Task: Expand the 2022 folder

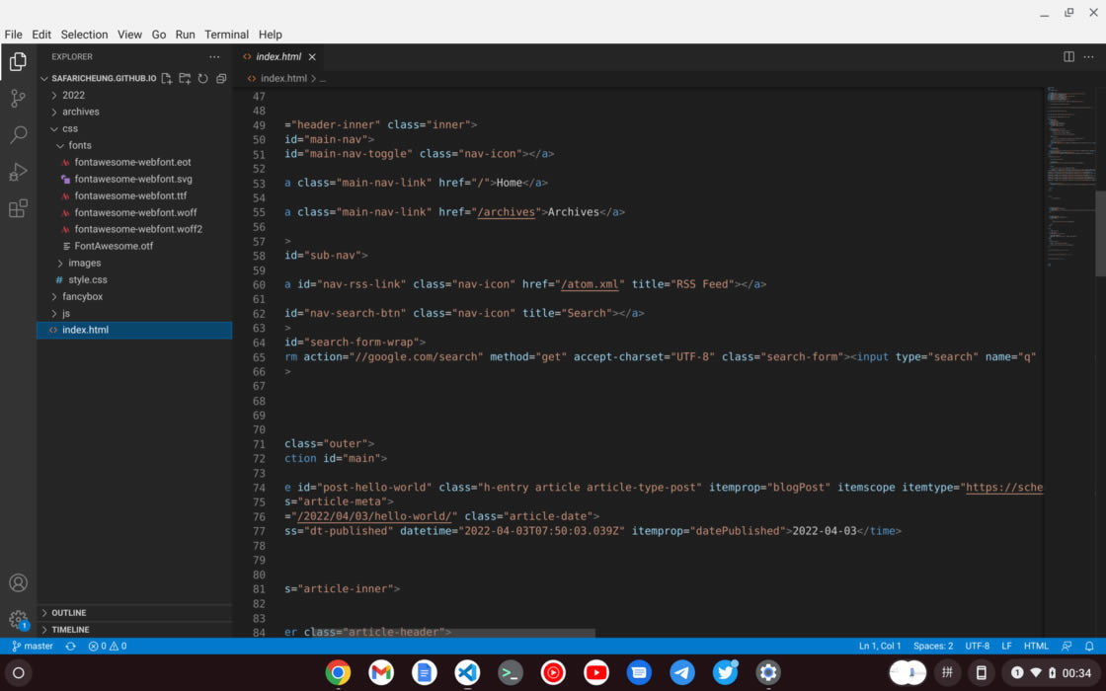Action: [x=73, y=95]
